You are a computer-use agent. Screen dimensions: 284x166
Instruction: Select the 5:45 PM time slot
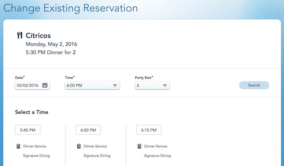click(28, 130)
